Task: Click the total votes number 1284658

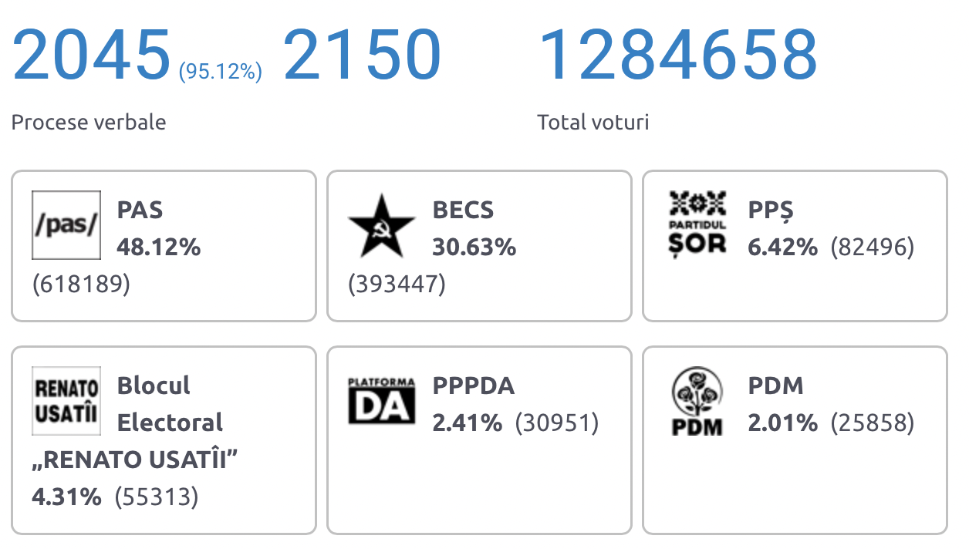Action: (677, 56)
